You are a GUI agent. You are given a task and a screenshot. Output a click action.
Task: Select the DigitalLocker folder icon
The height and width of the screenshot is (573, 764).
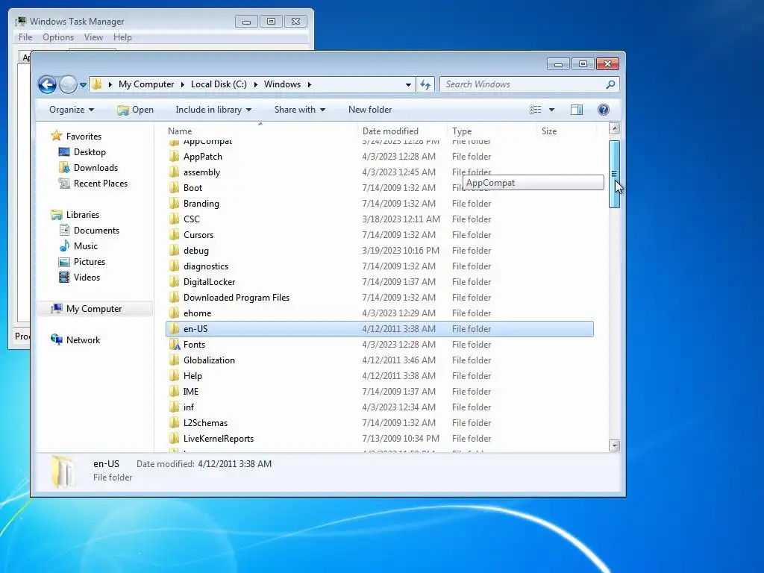click(174, 281)
